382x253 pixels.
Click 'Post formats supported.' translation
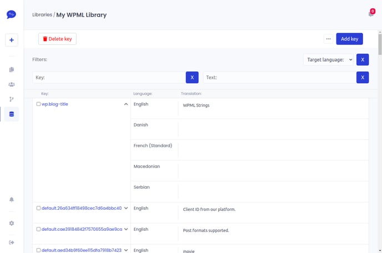click(206, 230)
